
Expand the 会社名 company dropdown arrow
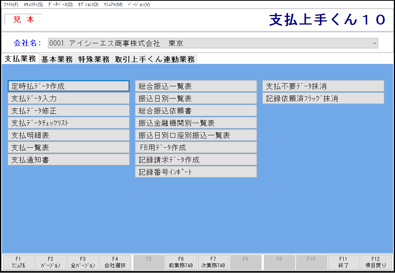click(374, 43)
